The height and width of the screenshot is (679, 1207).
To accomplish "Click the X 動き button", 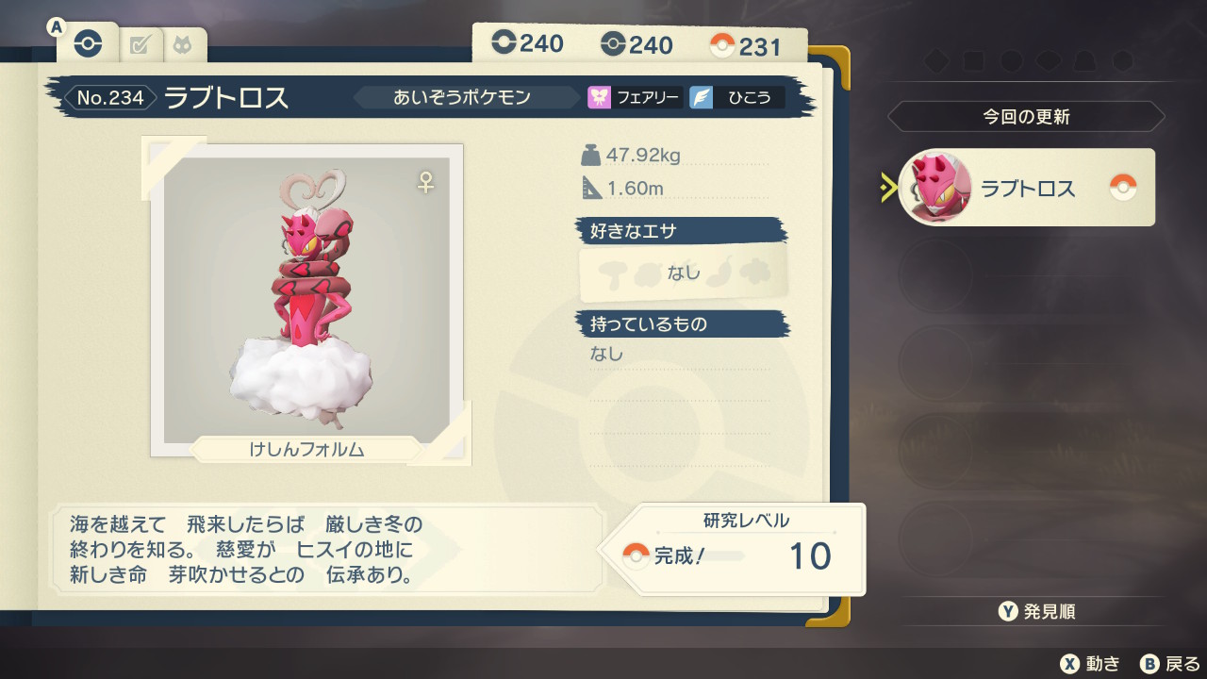I will click(x=1089, y=664).
